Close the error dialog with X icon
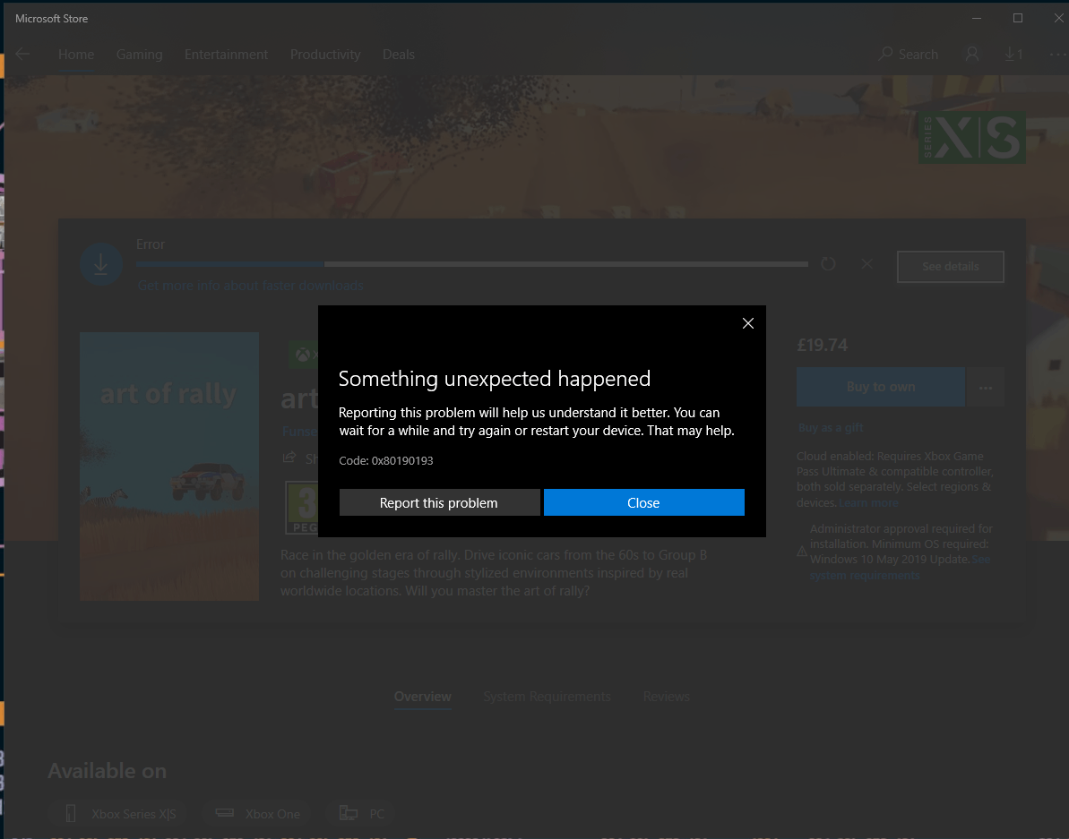The width and height of the screenshot is (1069, 839). [x=748, y=323]
